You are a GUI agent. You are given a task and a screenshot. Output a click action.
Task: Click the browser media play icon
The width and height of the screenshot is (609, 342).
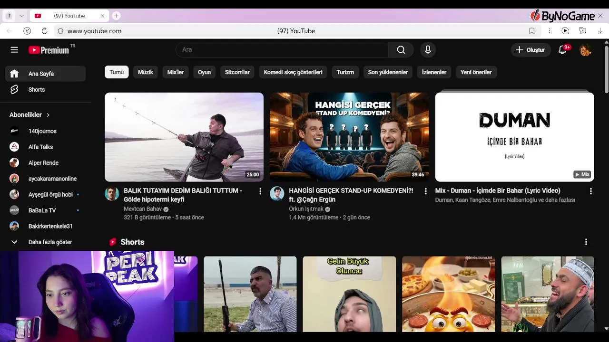tap(565, 31)
